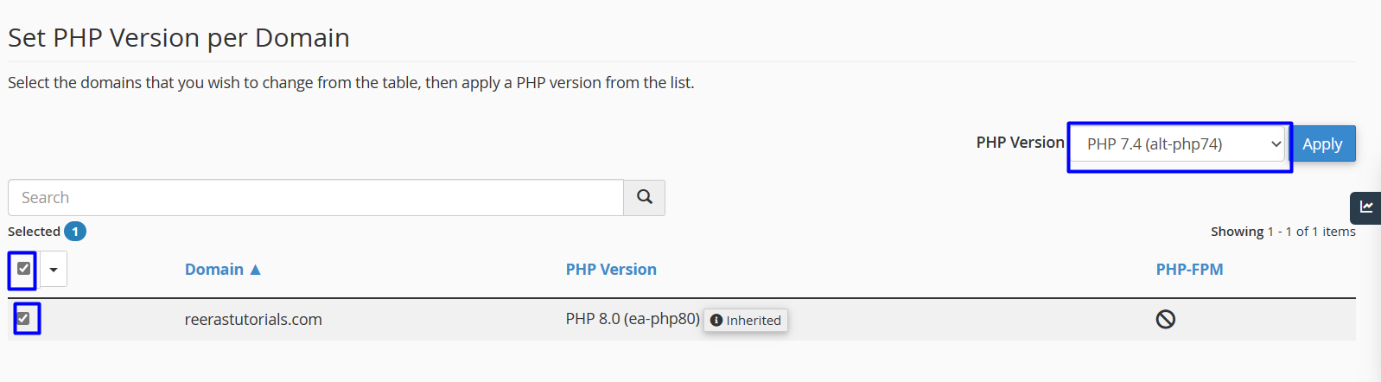Click the PHP-FPM disabled icon for reerastutorials.com

(x=1165, y=320)
